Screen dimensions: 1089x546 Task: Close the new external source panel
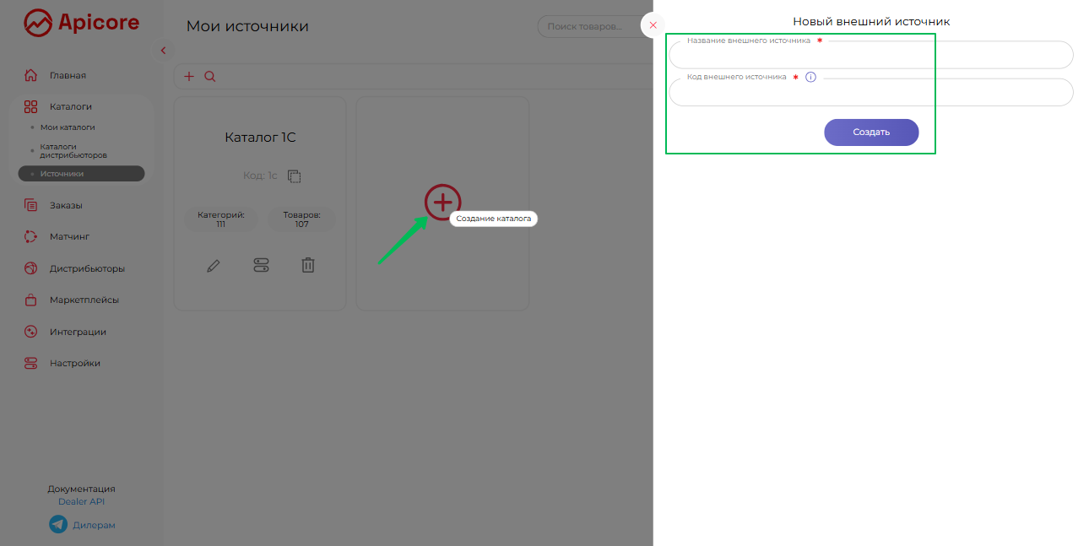pyautogui.click(x=653, y=25)
